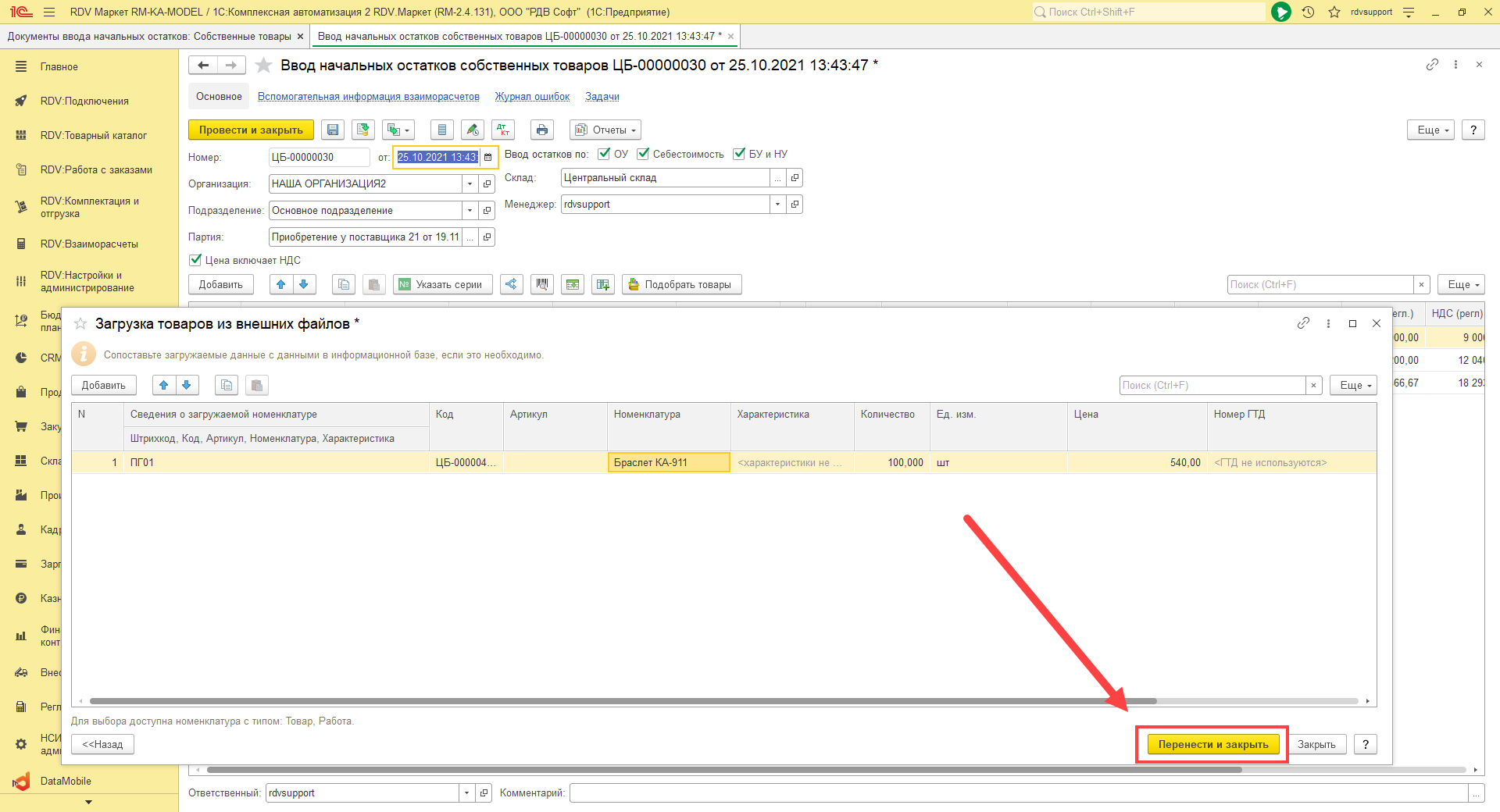
Task: Uncheck the Себестоимость checkbox
Action: coord(643,155)
